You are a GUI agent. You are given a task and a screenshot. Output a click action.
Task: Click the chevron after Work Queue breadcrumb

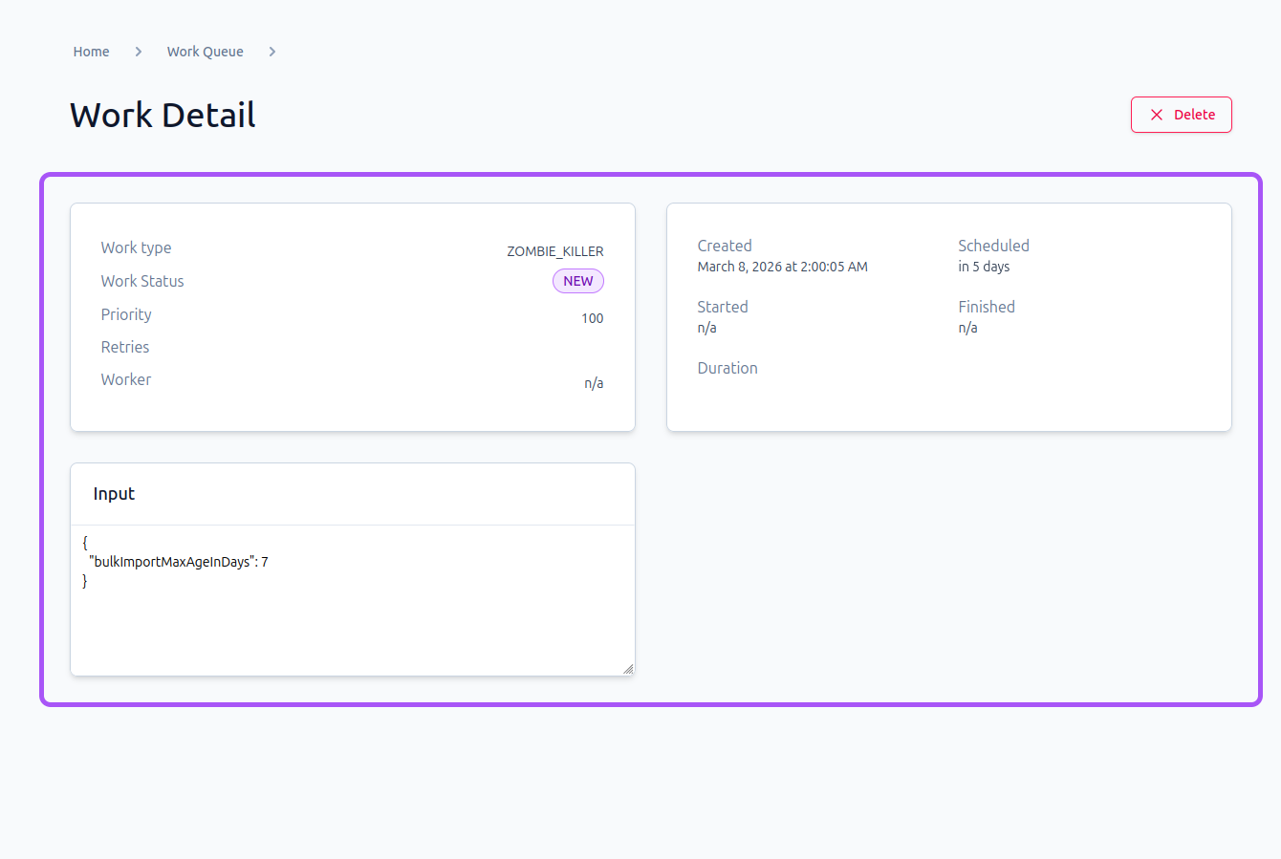(272, 52)
